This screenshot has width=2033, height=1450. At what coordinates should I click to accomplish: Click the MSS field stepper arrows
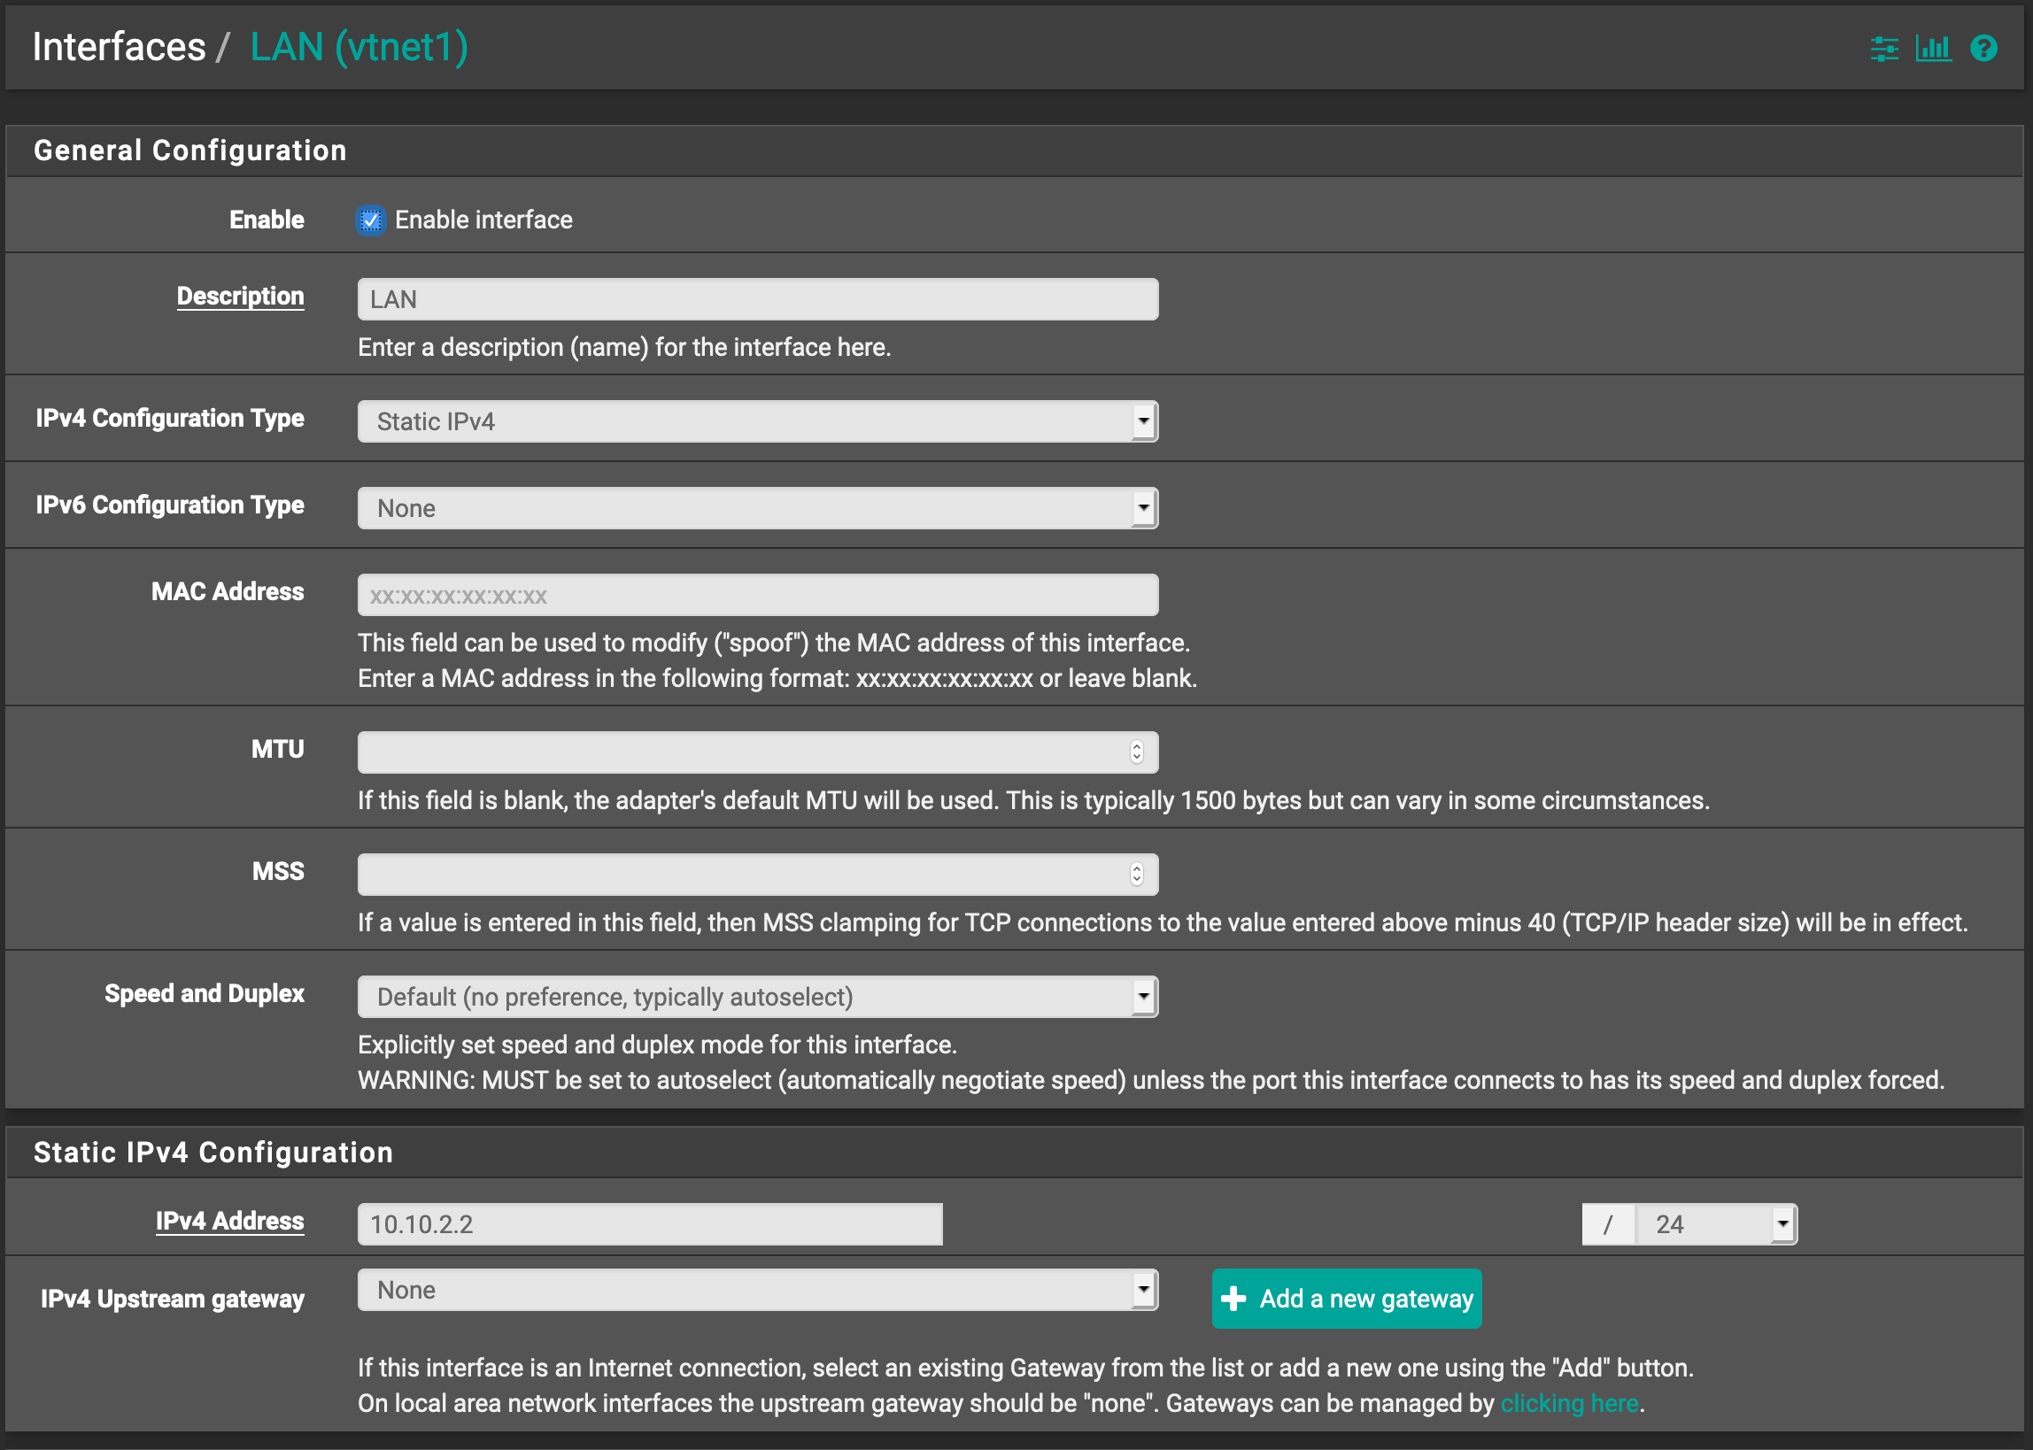[x=1136, y=873]
